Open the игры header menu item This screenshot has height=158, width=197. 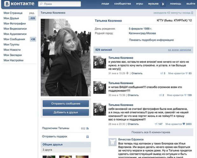tap(139, 4)
